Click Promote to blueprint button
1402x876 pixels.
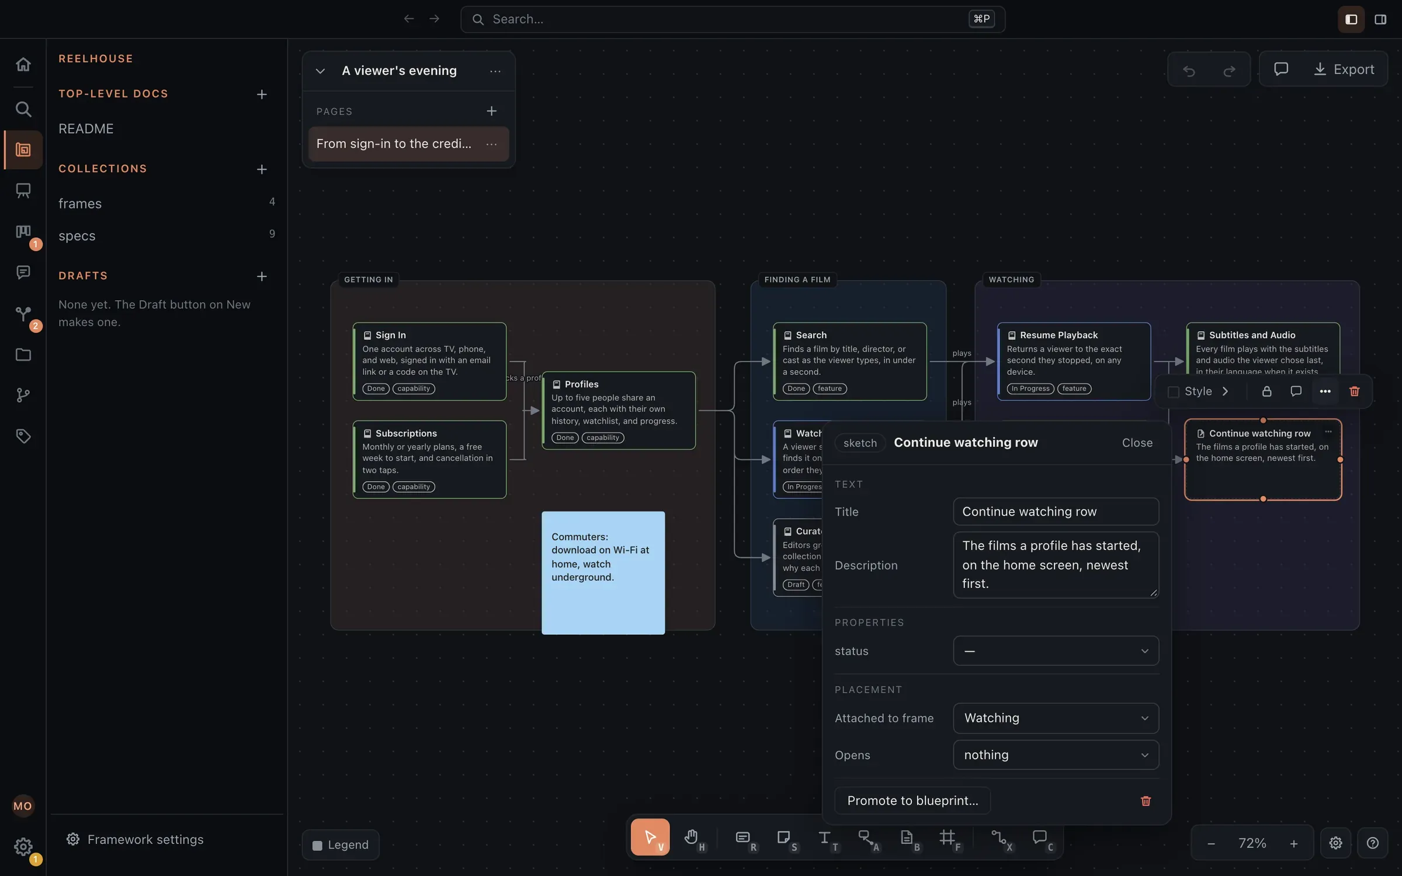click(912, 801)
